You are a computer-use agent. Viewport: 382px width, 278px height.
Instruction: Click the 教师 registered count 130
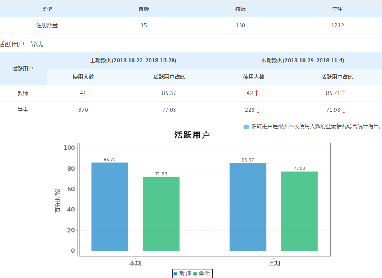coord(240,25)
